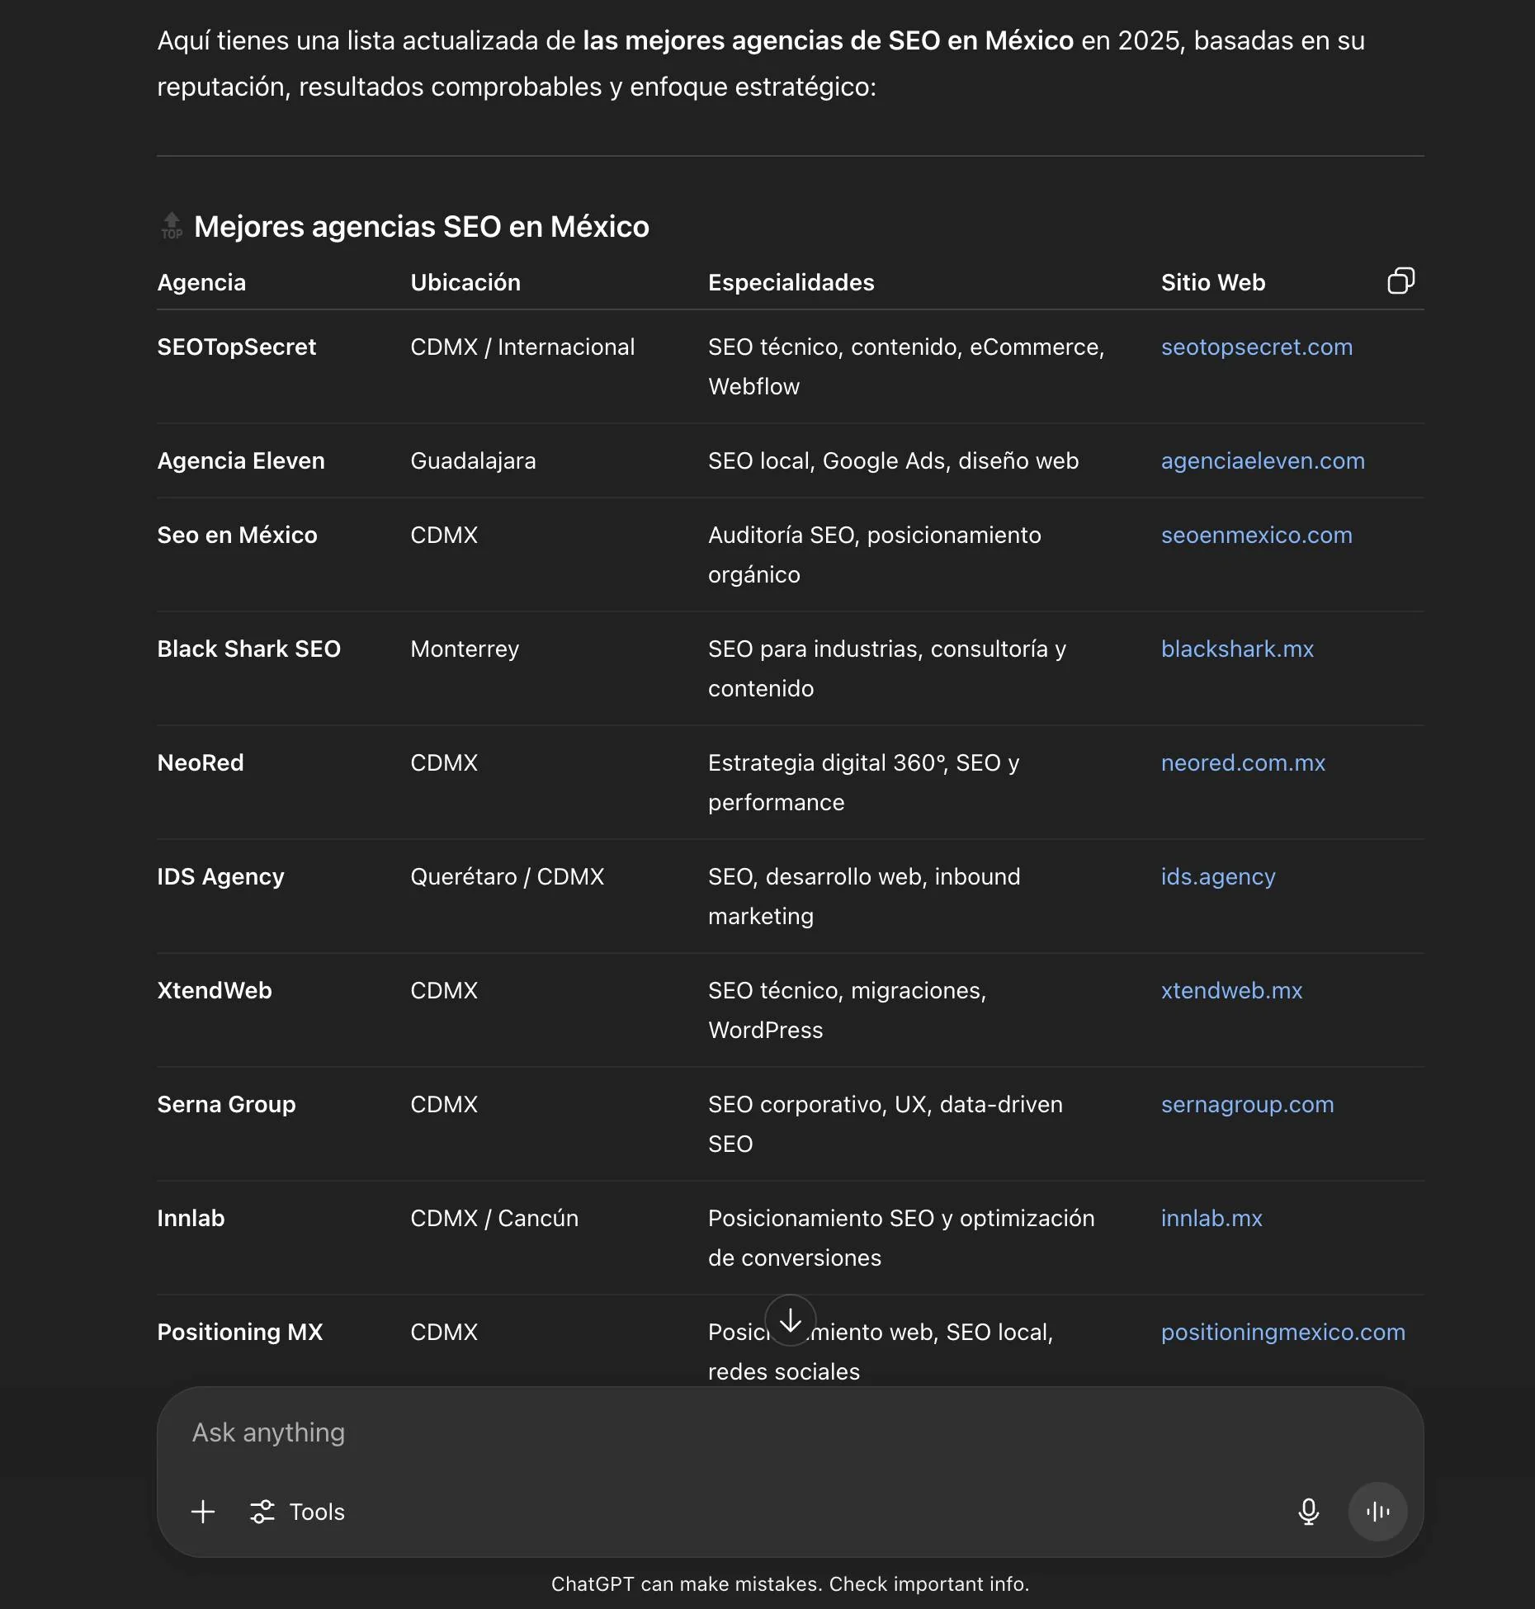
Task: Open the seoenmexico.com link
Action: tap(1257, 535)
